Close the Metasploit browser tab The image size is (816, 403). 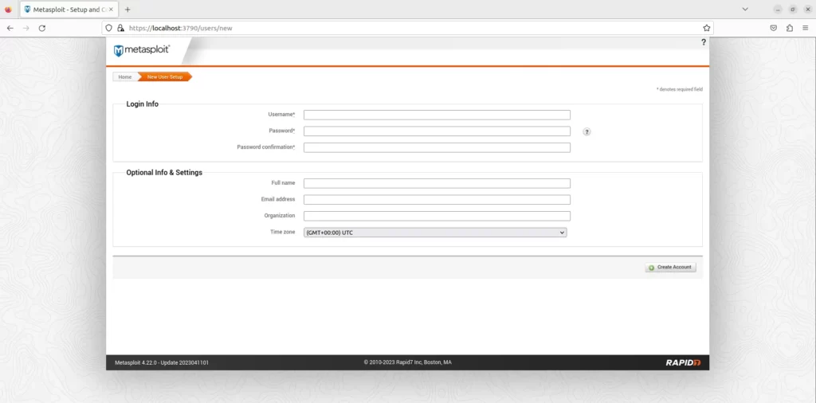(x=111, y=10)
